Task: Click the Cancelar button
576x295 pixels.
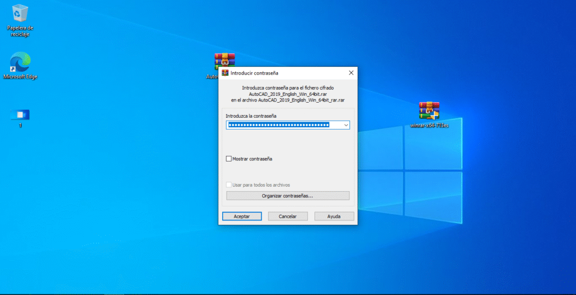Action: 287,216
